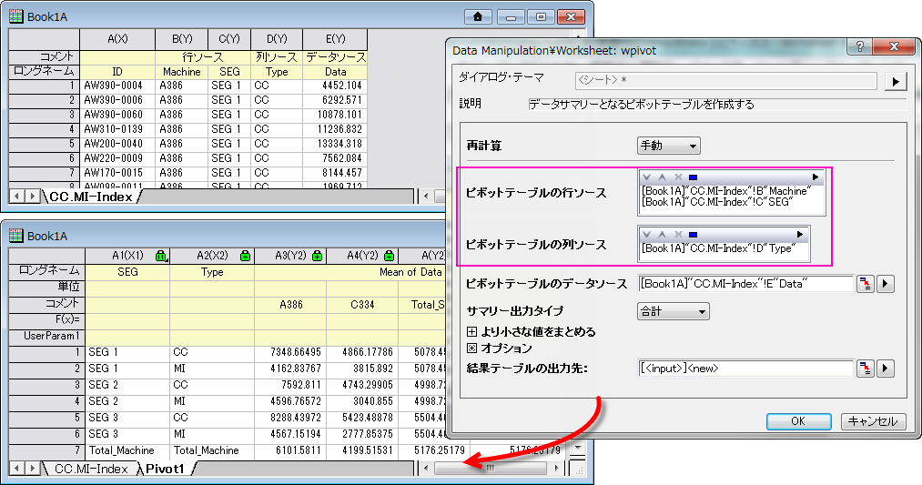
Task: Remove selected row source with X icon
Action: click(678, 177)
